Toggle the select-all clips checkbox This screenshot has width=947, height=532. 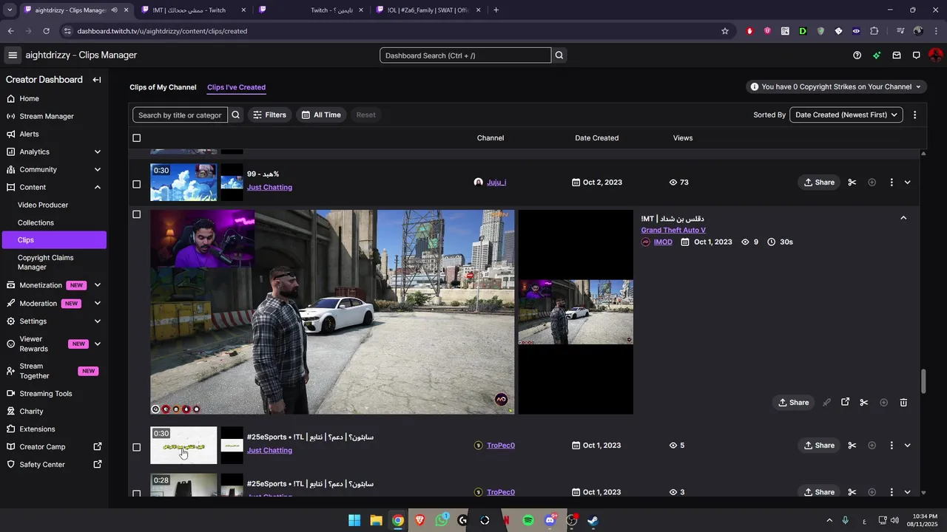coord(136,138)
